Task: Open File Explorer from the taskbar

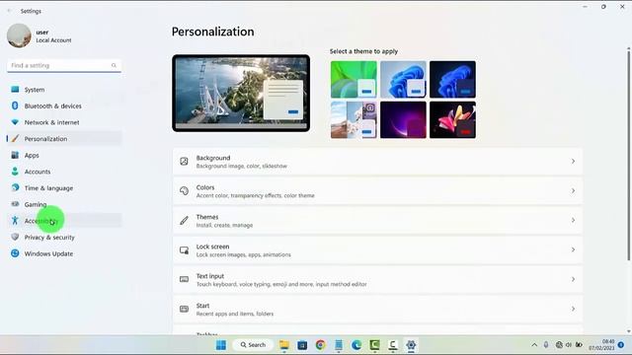Action: point(284,345)
